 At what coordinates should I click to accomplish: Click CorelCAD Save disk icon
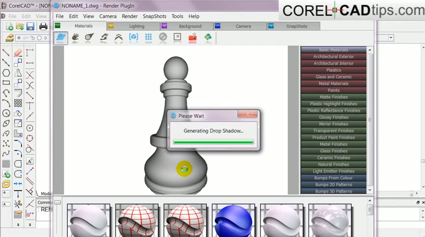click(30, 27)
